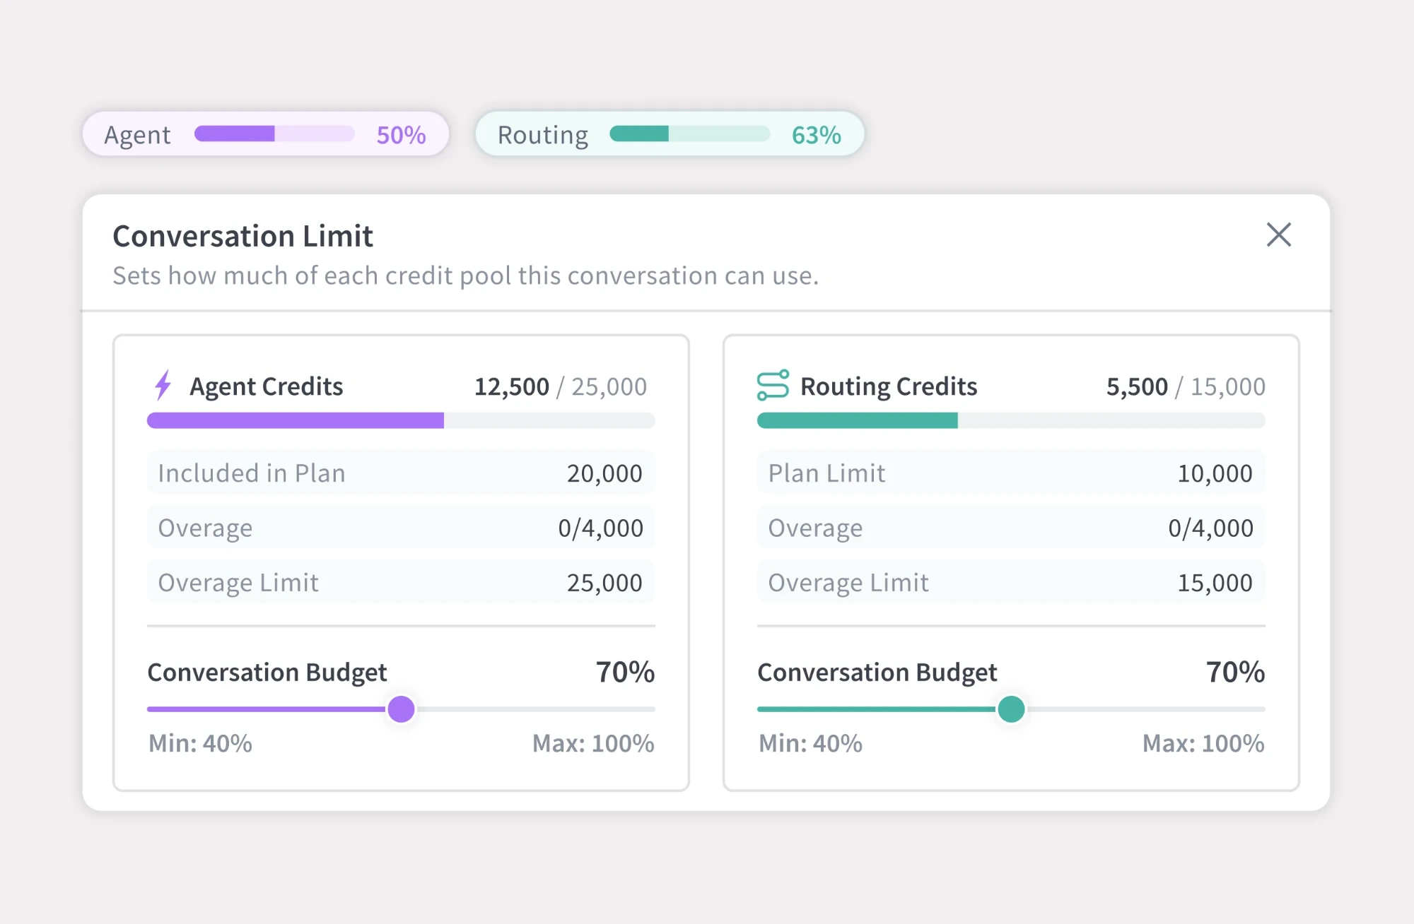Image resolution: width=1414 pixels, height=924 pixels.
Task: Close the Conversation Limit dialog
Action: click(x=1278, y=235)
